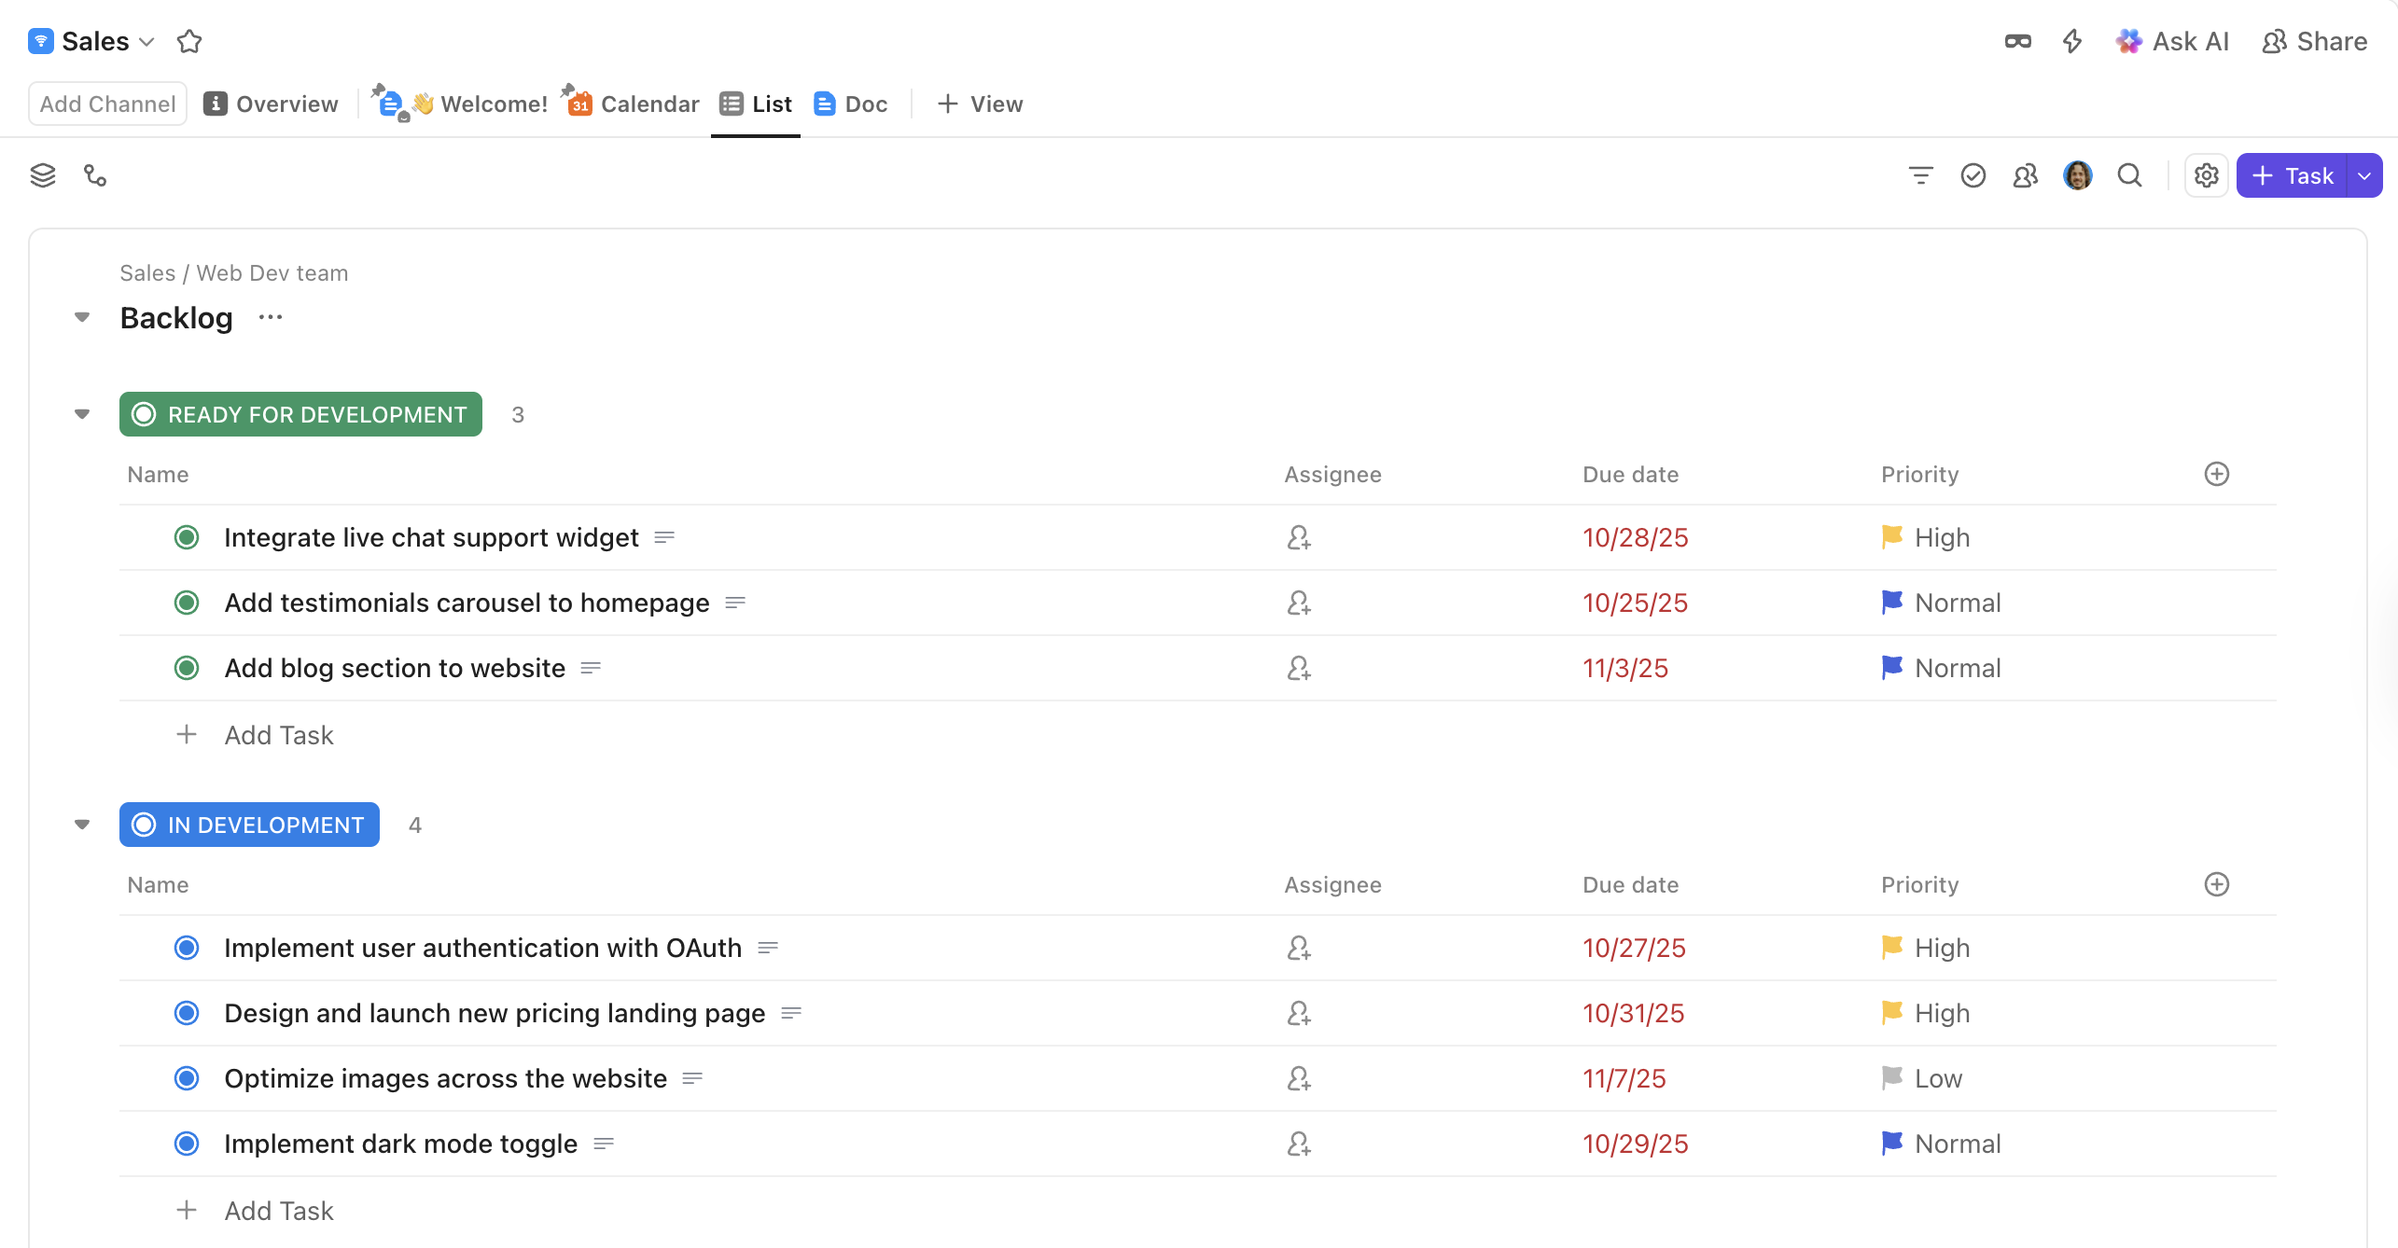Image resolution: width=2398 pixels, height=1248 pixels.
Task: Collapse the READY FOR DEVELOPMENT group
Action: [x=82, y=413]
